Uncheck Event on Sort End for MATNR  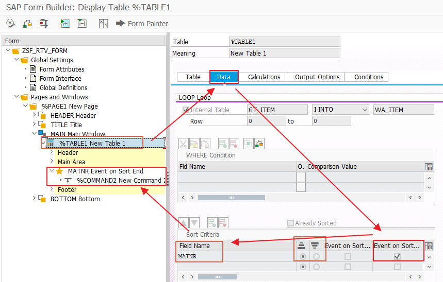[x=397, y=257]
